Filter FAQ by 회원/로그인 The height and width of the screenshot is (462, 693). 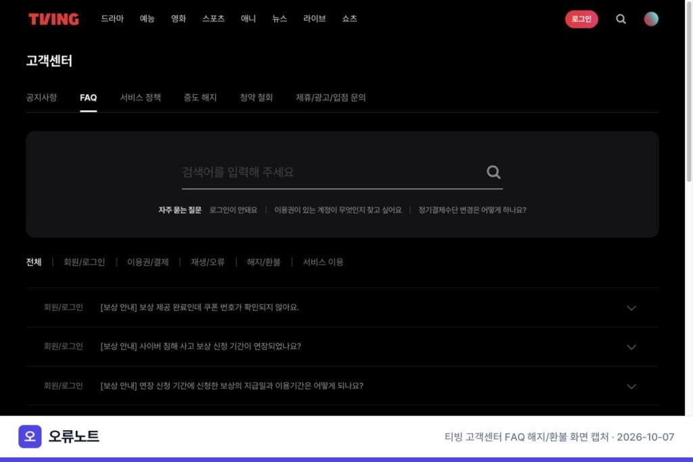pyautogui.click(x=85, y=262)
